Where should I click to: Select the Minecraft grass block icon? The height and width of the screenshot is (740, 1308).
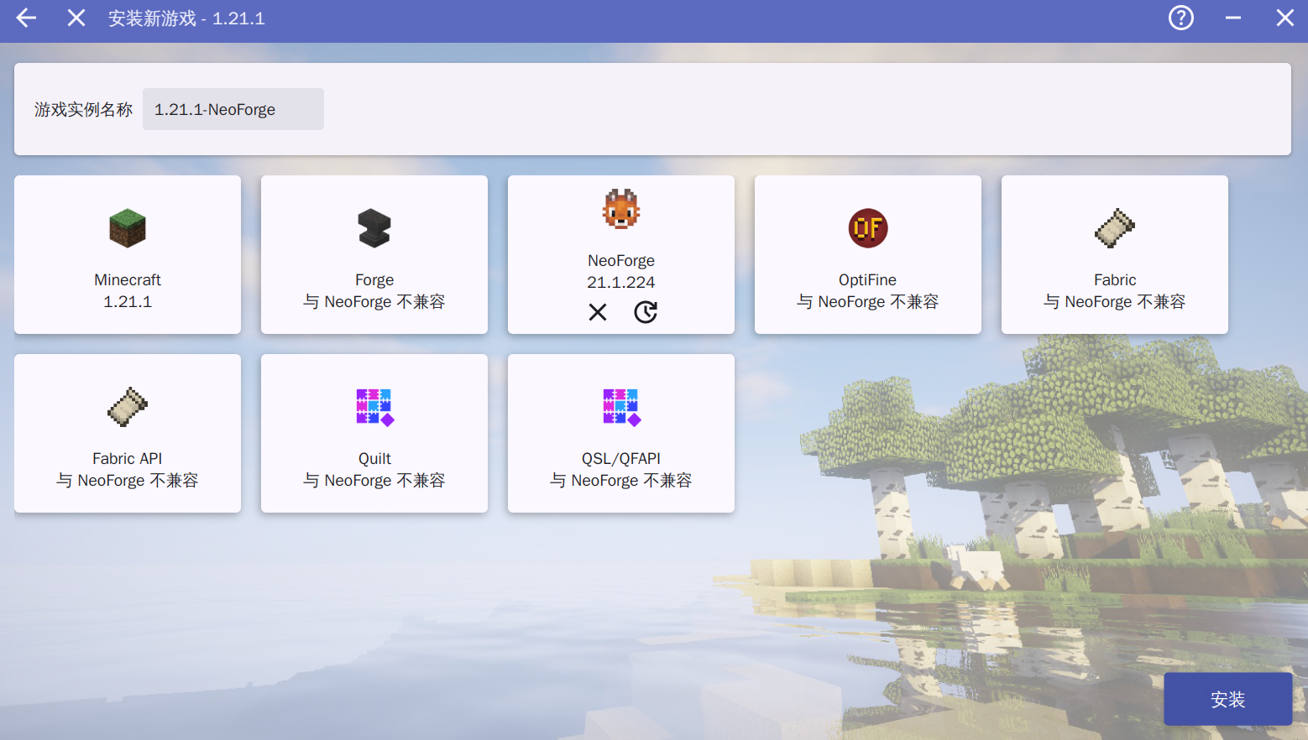(x=128, y=228)
